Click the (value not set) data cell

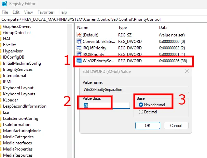pyautogui.click(x=172, y=35)
